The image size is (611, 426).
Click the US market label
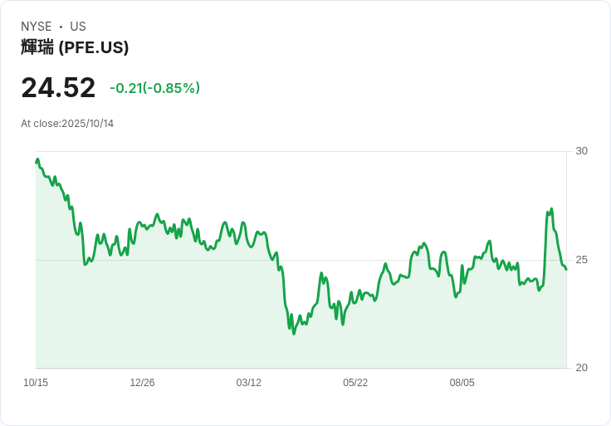[x=78, y=27]
